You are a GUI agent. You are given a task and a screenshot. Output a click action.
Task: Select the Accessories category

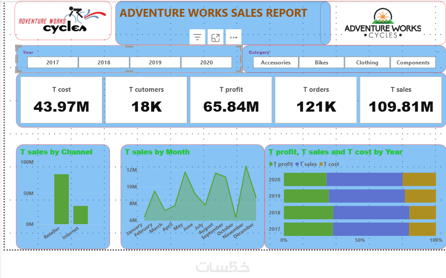coord(276,63)
